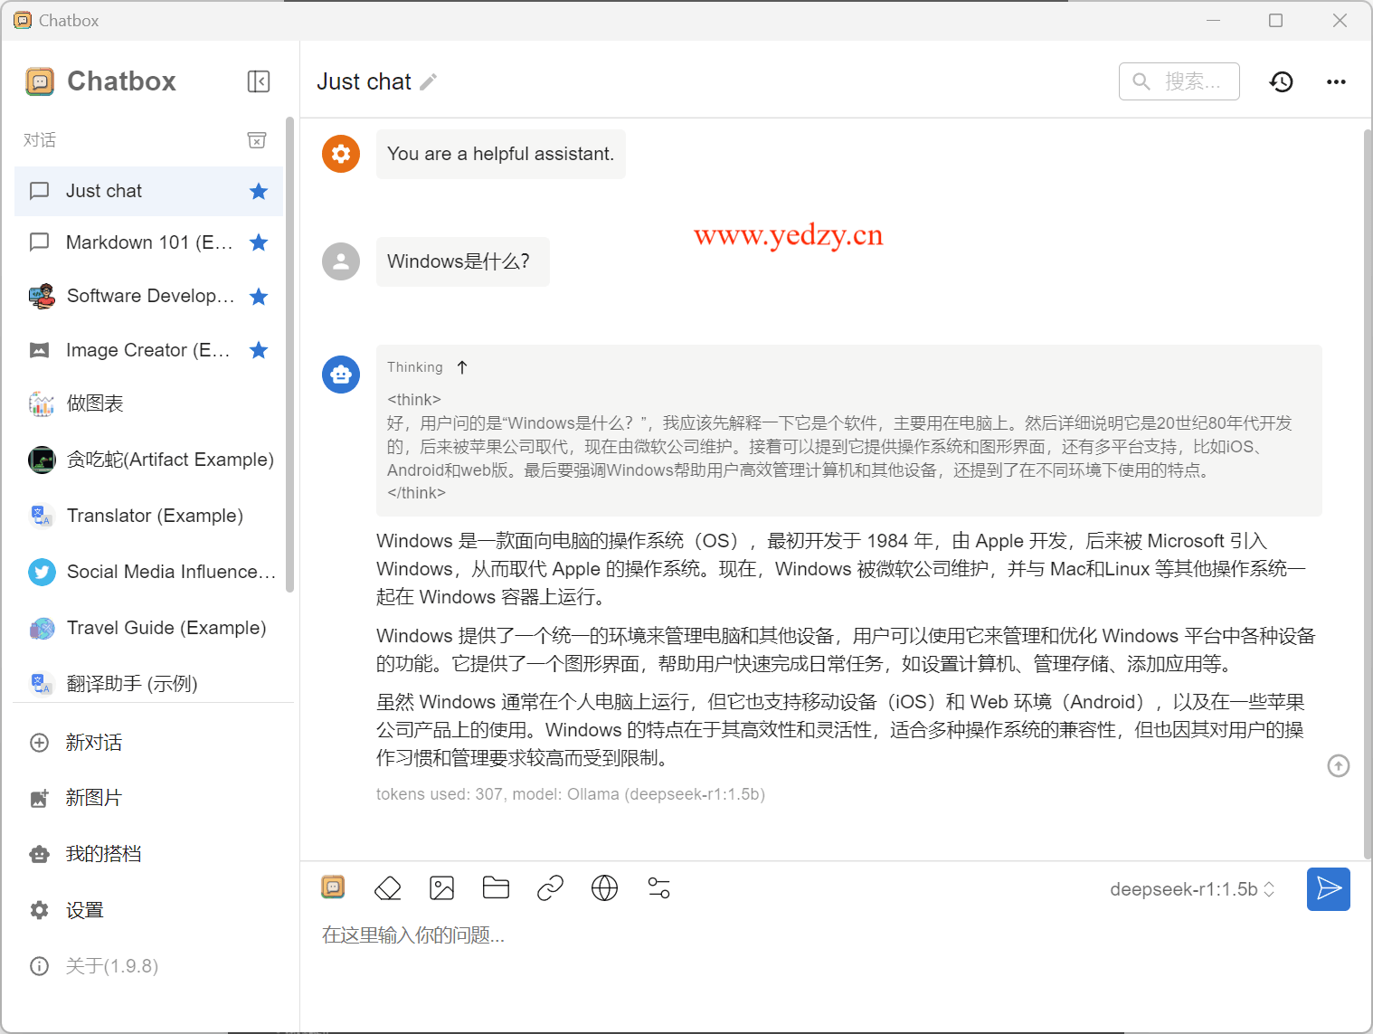The image size is (1373, 1034).
Task: Unstar the Image Creator conversation
Action: (x=259, y=350)
